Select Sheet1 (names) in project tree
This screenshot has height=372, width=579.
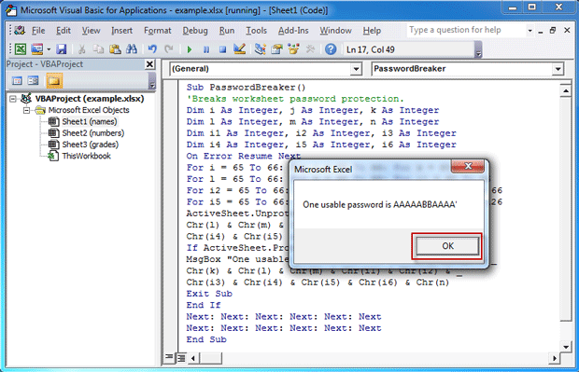click(x=90, y=121)
